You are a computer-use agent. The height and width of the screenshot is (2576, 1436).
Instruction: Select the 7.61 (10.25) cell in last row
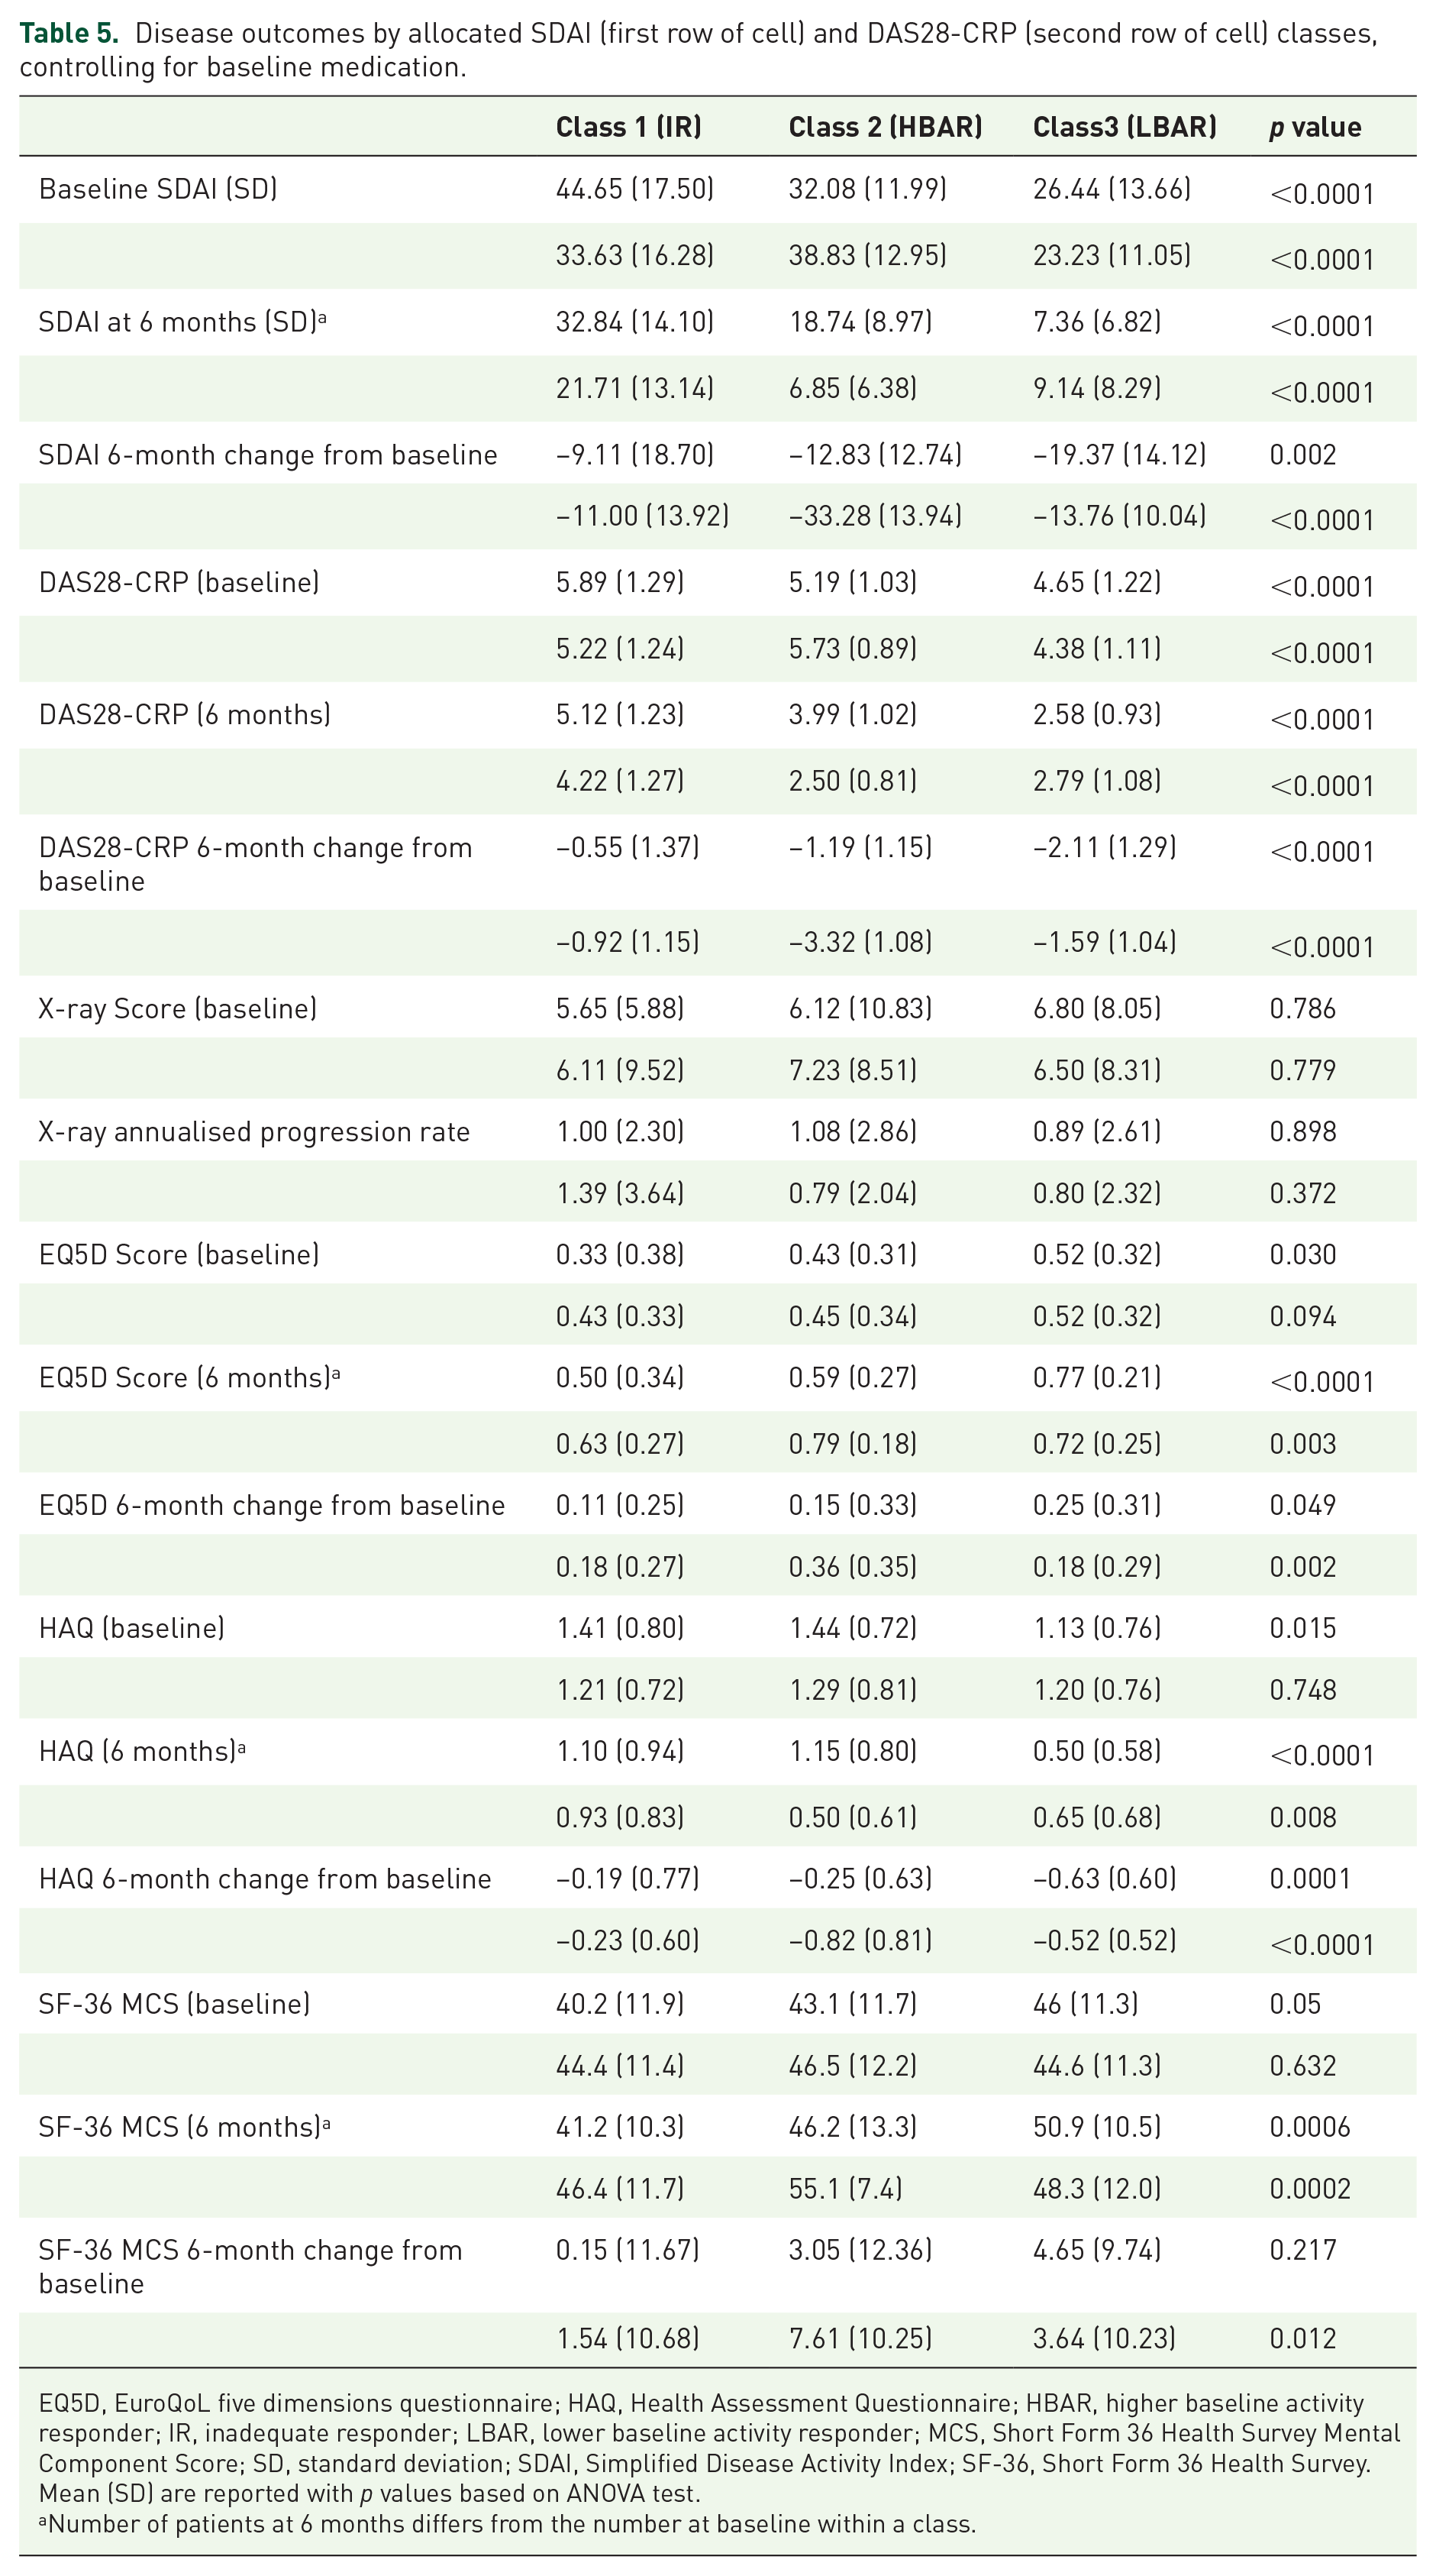(x=860, y=2338)
